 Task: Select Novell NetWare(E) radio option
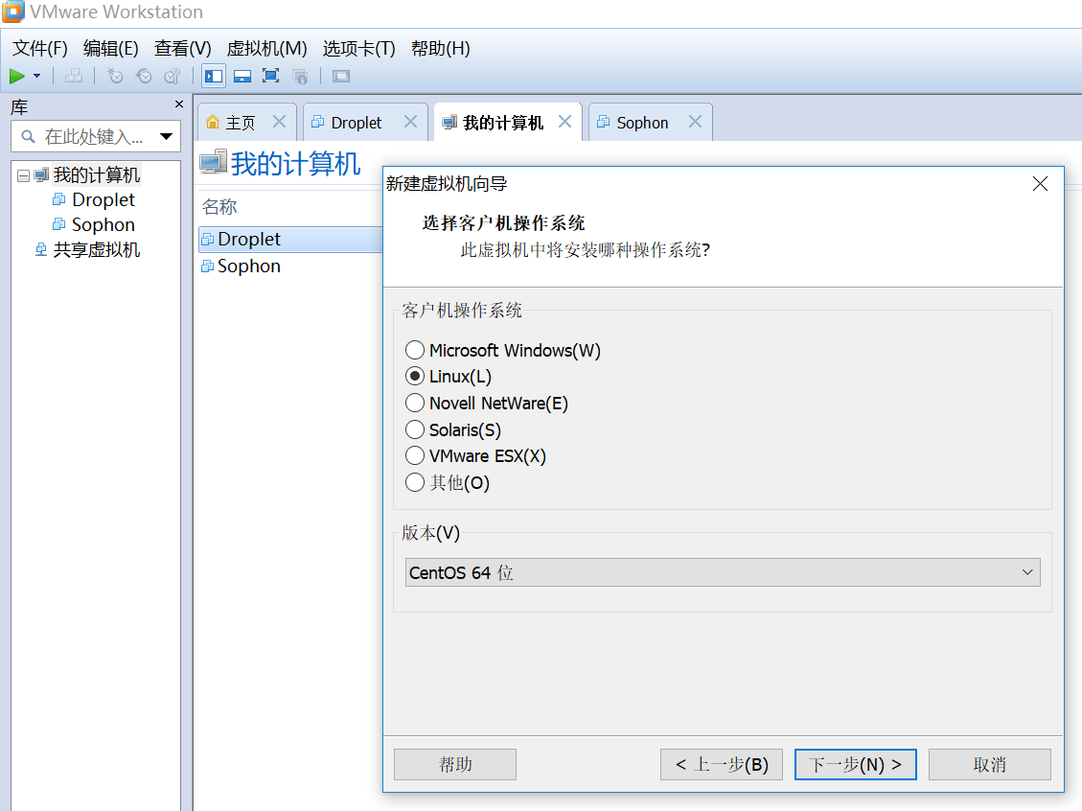point(415,403)
